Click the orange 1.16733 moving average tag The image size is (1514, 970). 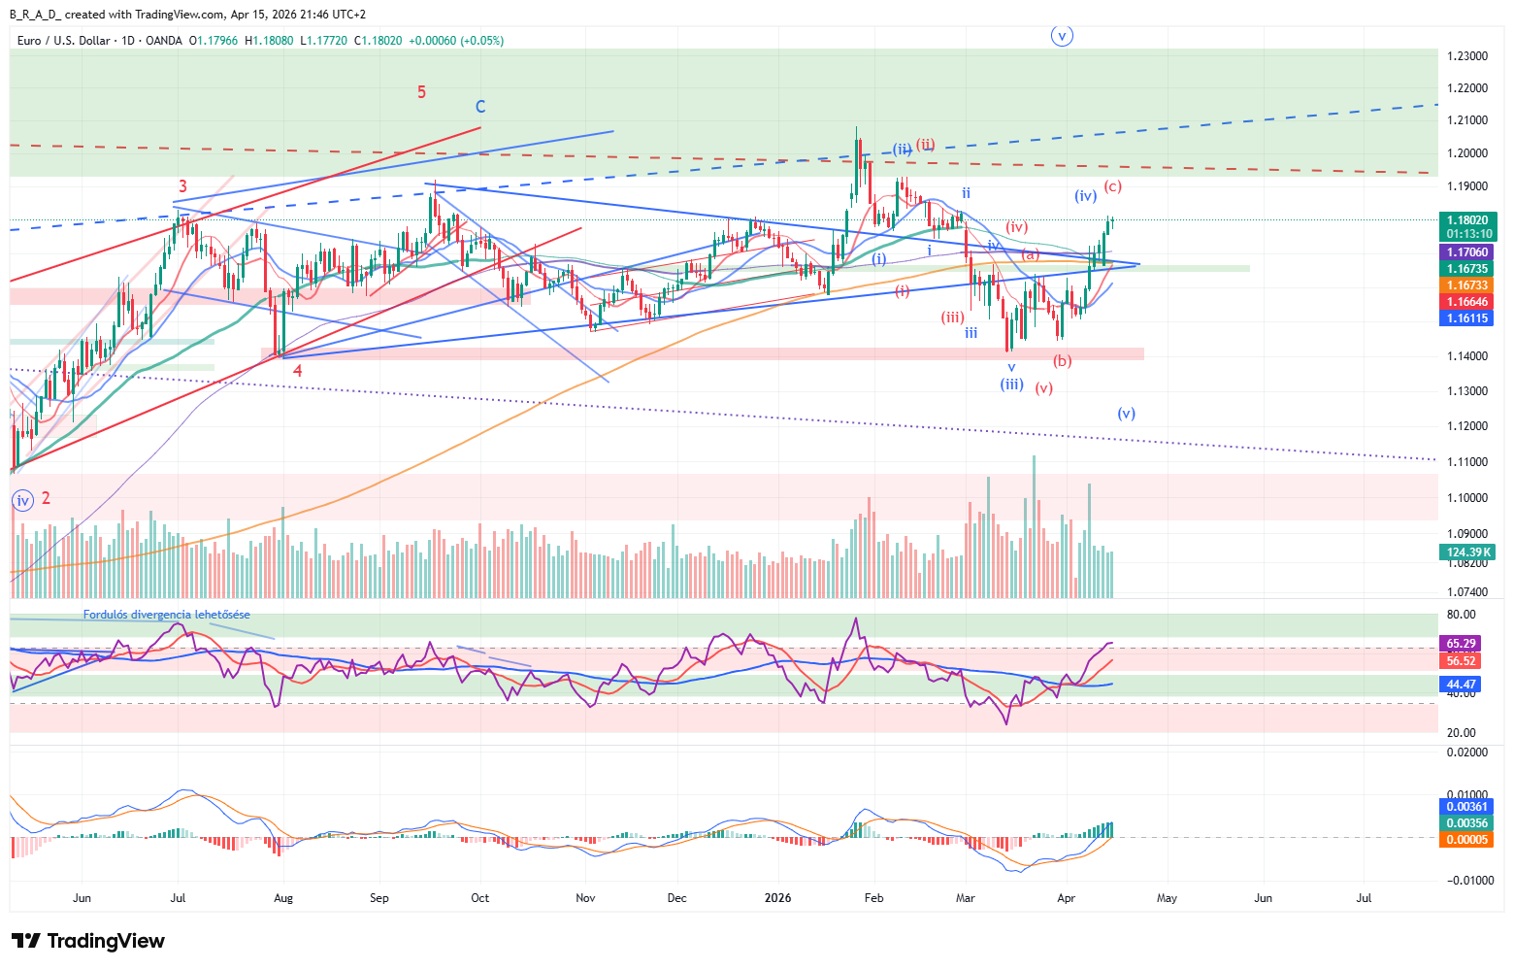[x=1468, y=285]
